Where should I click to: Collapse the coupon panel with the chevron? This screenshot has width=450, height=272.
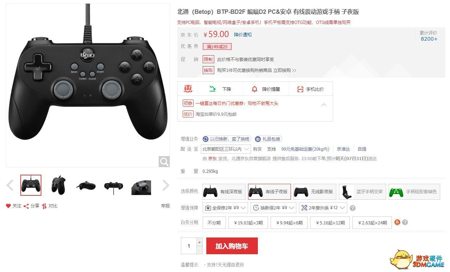(324, 105)
